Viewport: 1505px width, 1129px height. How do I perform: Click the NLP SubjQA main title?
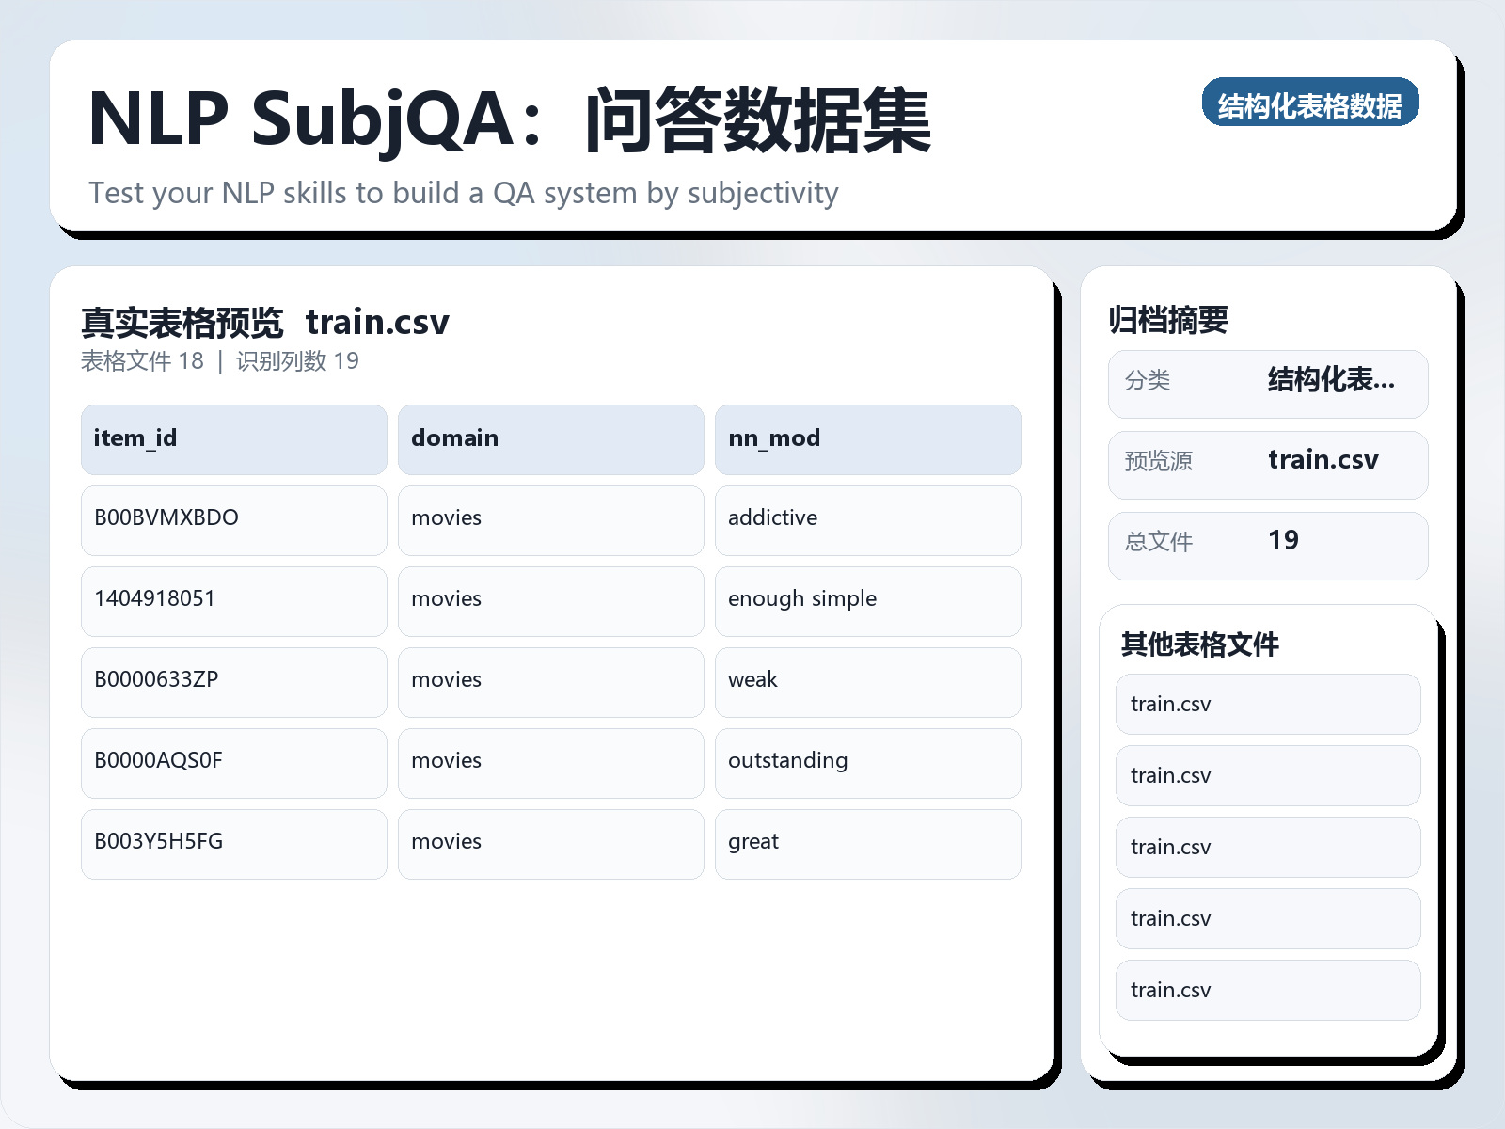tap(508, 123)
